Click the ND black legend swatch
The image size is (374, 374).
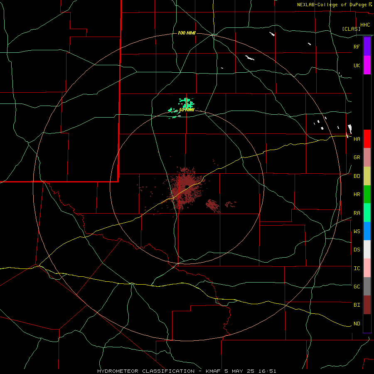tap(367, 323)
